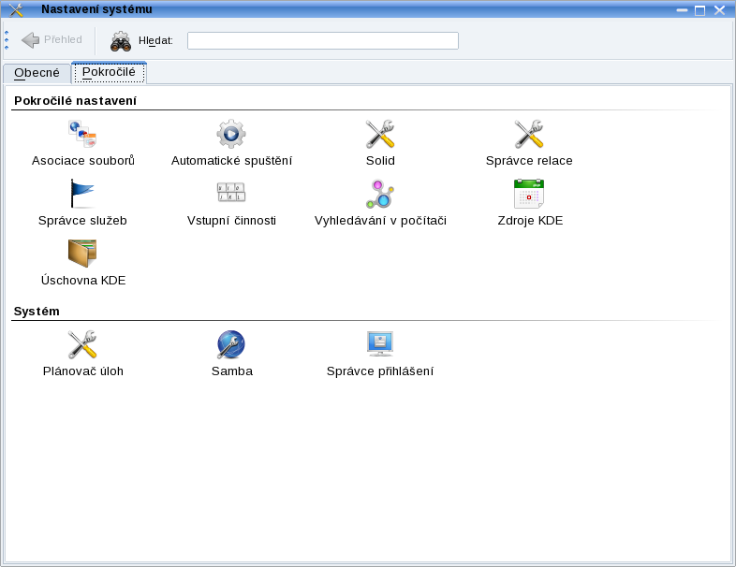Close the Nastavení systému window
Screen dimensions: 736x567
point(719,10)
